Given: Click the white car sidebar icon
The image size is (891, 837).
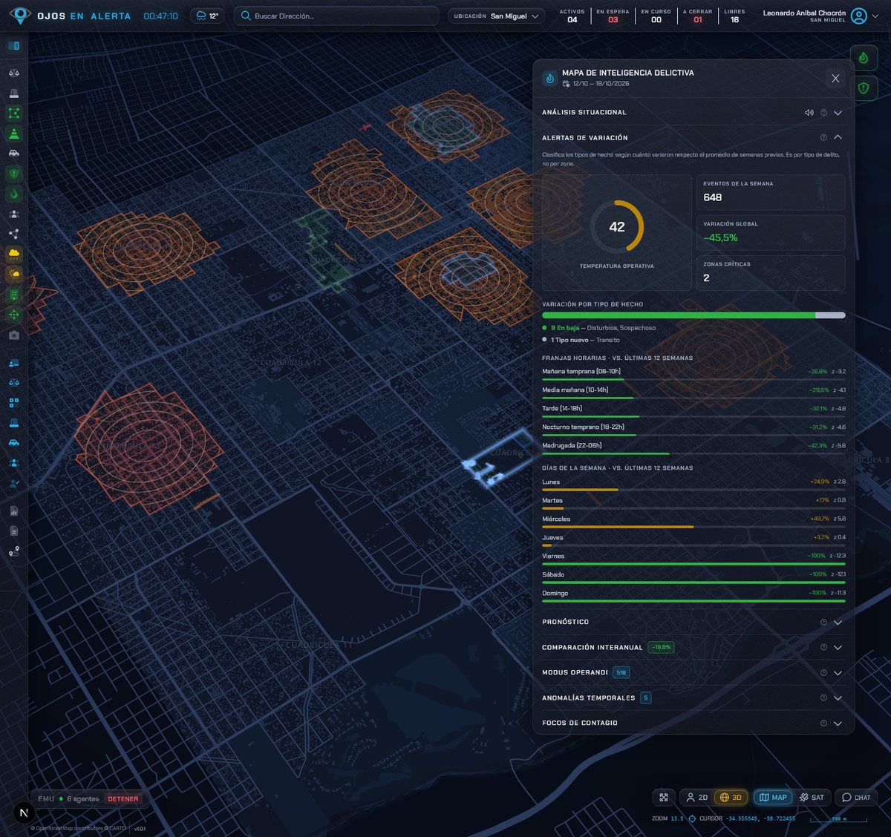Looking at the screenshot, I should point(14,154).
